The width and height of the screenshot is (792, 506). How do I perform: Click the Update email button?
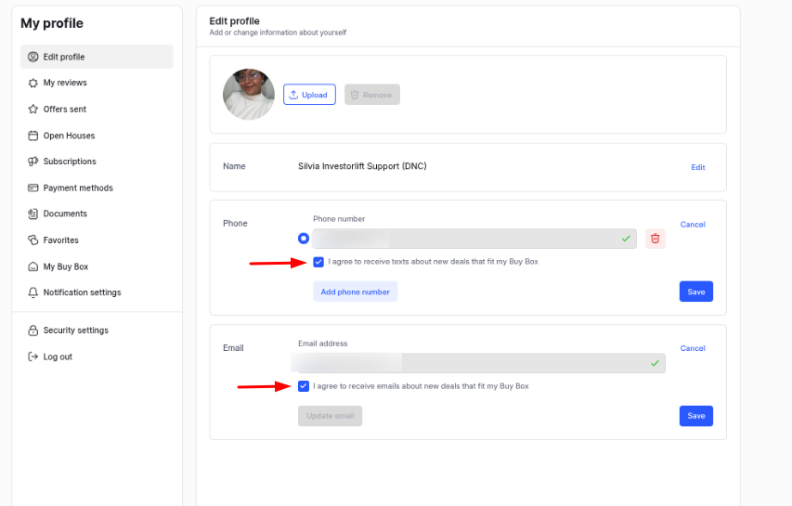point(330,416)
